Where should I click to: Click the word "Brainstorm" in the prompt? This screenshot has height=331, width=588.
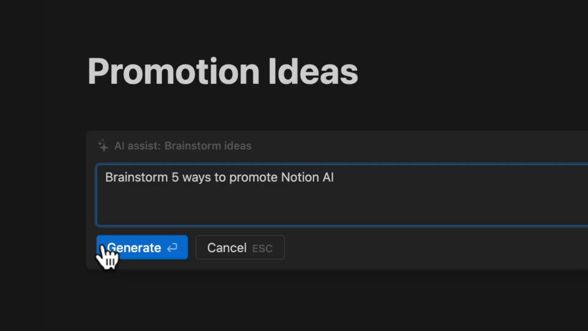point(136,178)
